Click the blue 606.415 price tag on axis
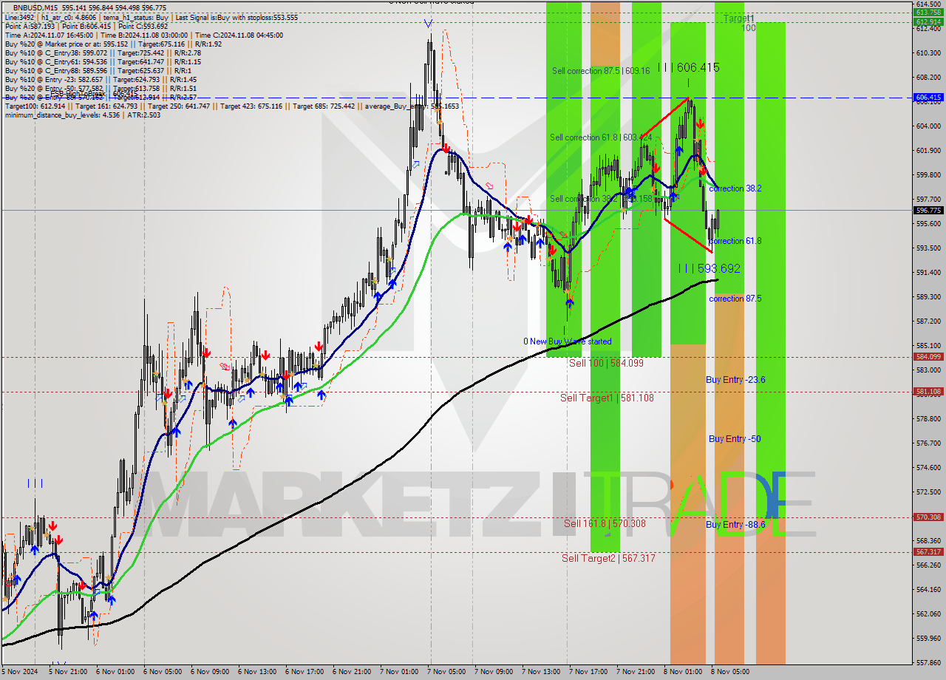 (929, 97)
